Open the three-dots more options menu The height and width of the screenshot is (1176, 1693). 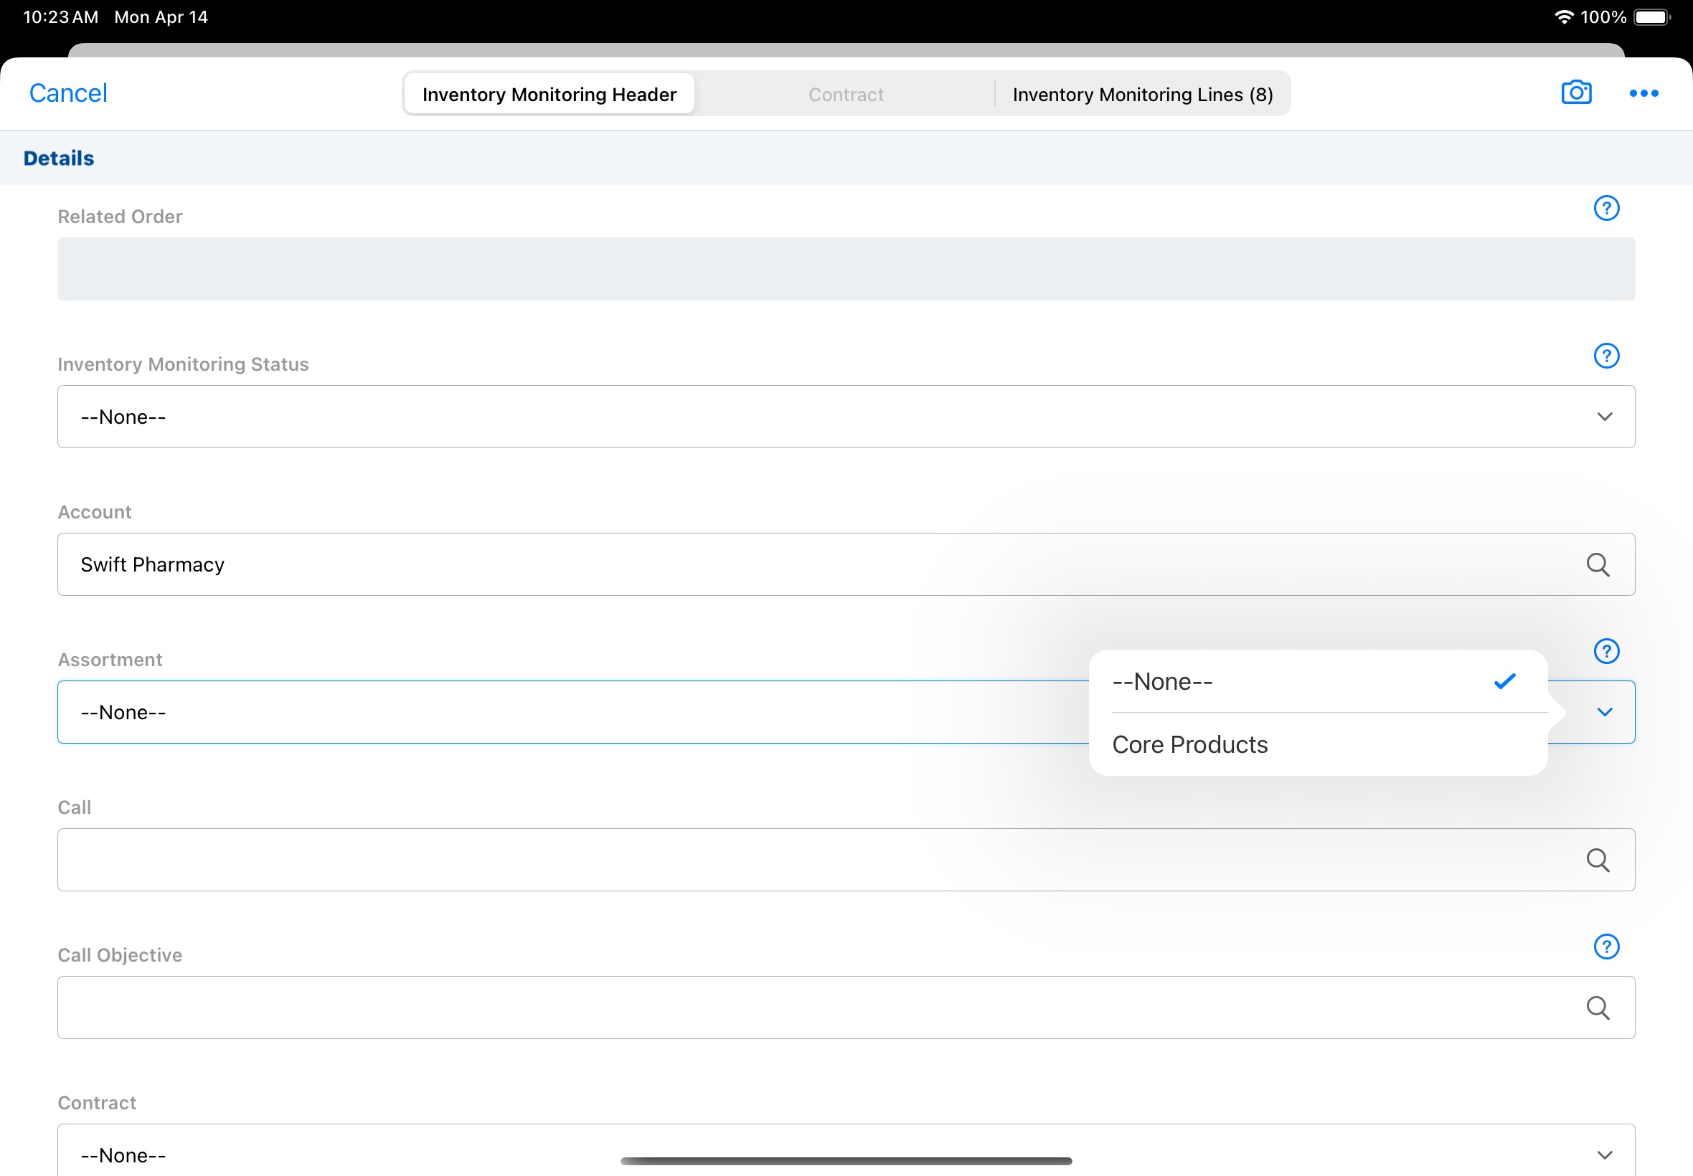click(1643, 94)
